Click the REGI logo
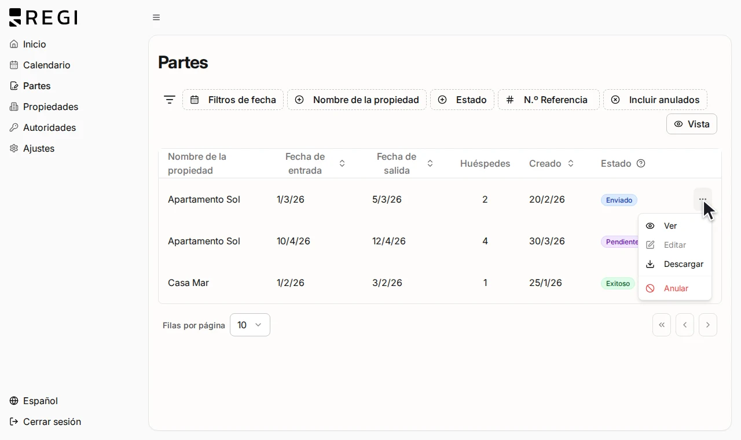 43,17
